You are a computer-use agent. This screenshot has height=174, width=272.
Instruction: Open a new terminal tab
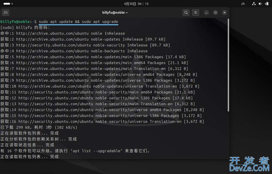(5, 13)
